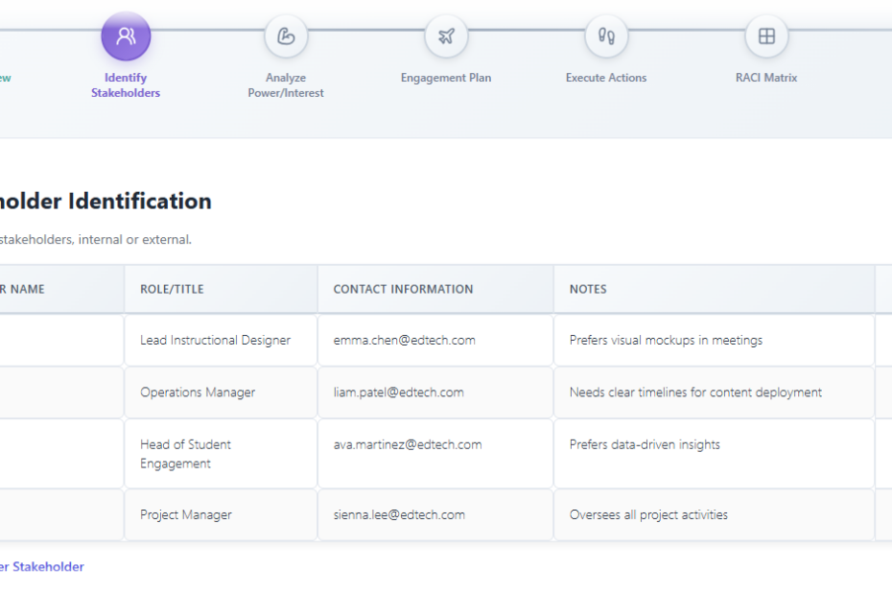This screenshot has height=595, width=892.
Task: Click the RACI Matrix grid icon
Action: point(766,36)
